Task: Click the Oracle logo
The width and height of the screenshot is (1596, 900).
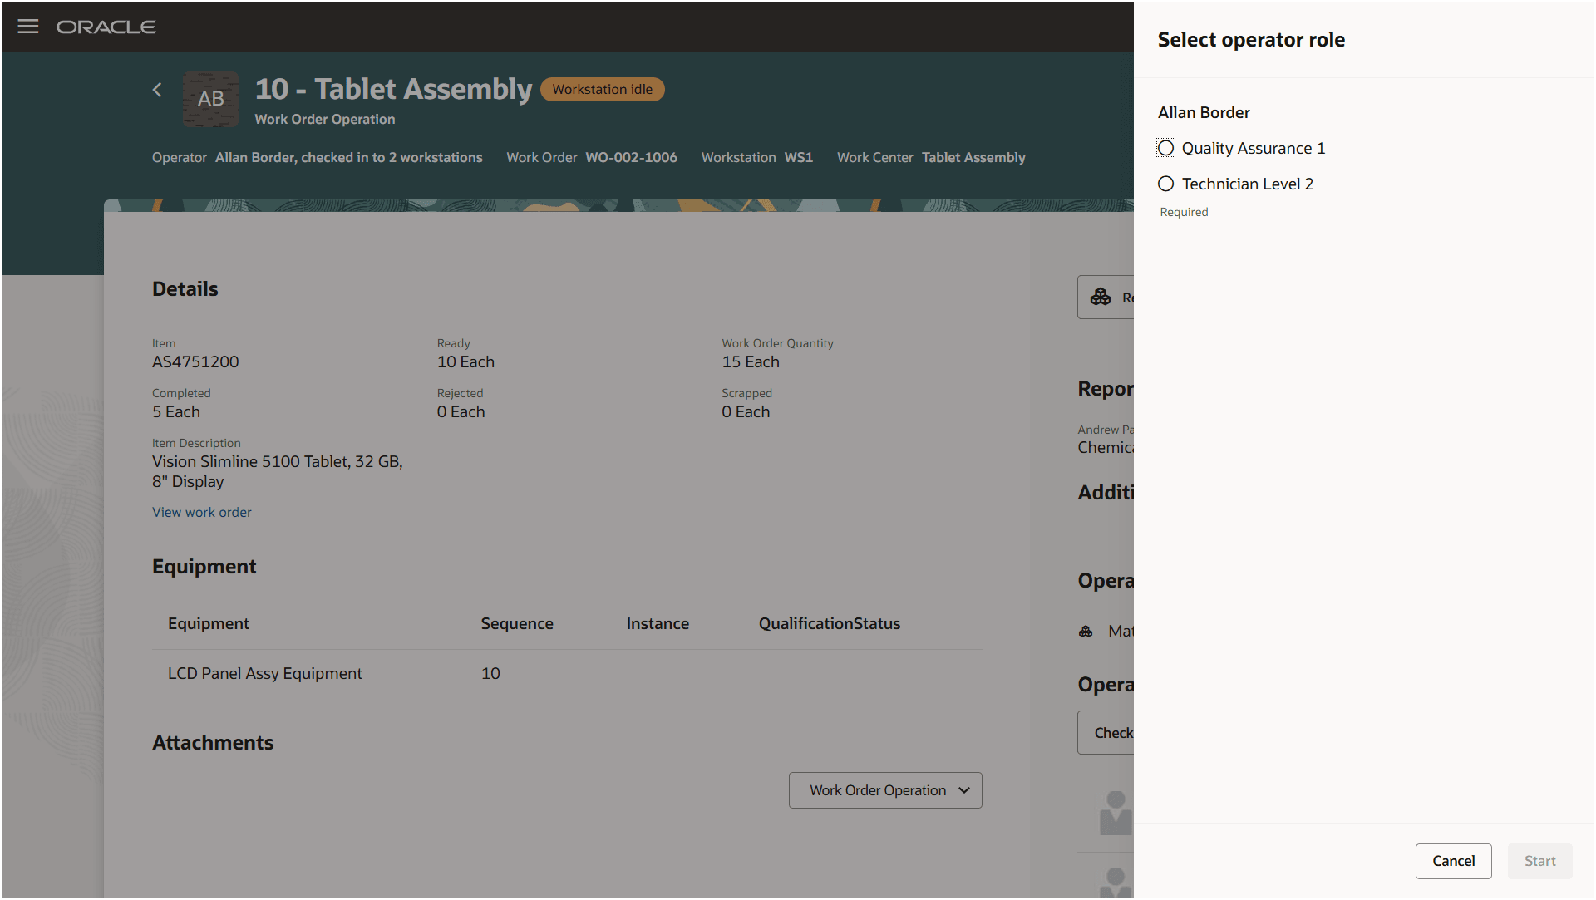Action: (x=106, y=27)
